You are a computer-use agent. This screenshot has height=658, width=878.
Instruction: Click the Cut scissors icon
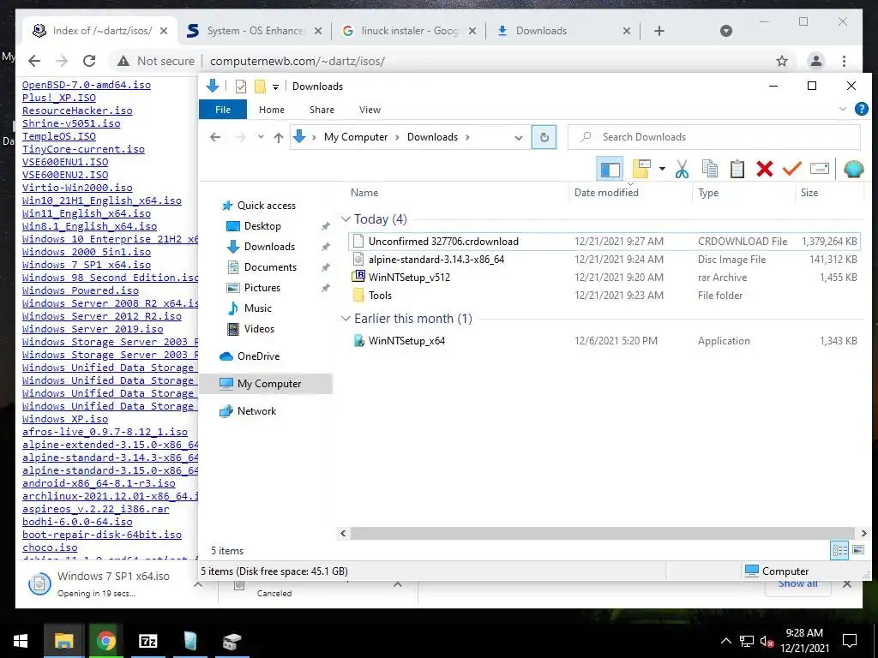pyautogui.click(x=682, y=169)
